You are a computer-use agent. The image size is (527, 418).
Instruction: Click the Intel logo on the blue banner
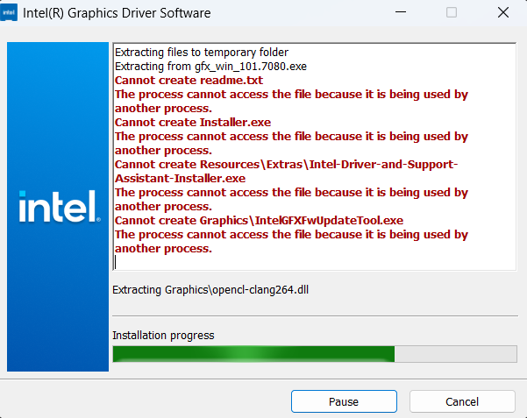60,206
